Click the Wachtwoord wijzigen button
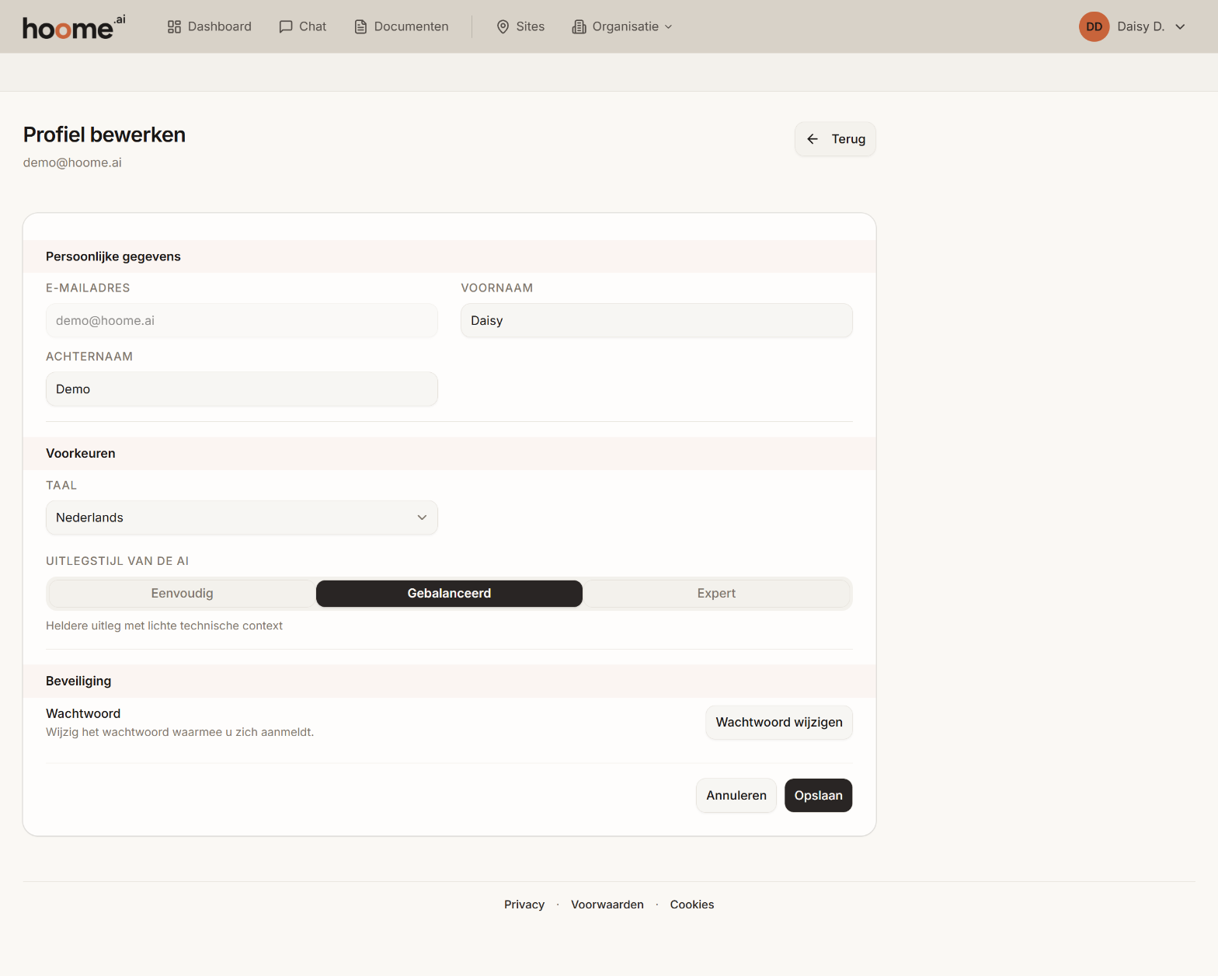The height and width of the screenshot is (976, 1218). coord(779,723)
